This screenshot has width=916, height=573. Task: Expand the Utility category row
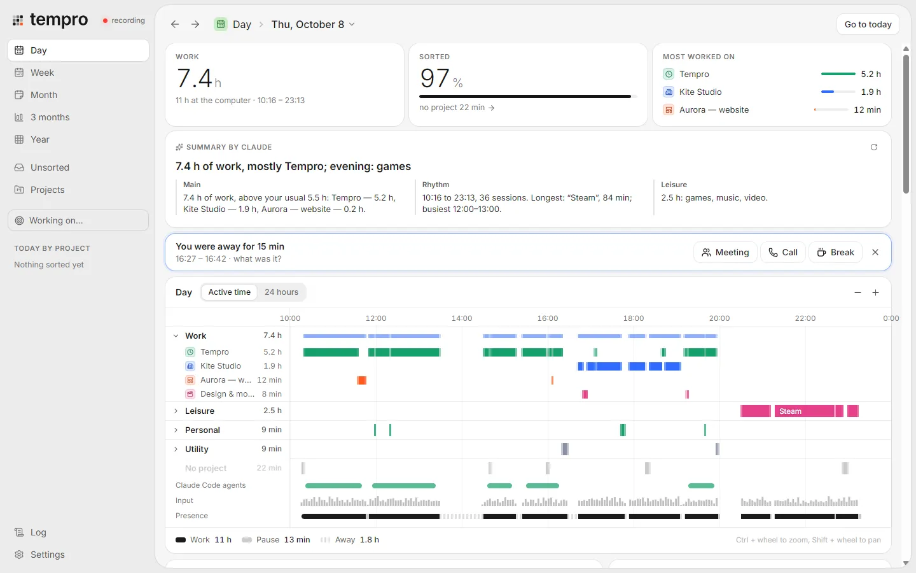176,449
